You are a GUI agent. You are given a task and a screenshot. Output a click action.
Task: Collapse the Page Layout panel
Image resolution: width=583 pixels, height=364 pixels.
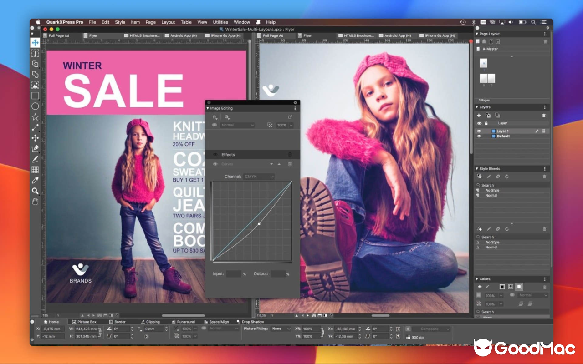pyautogui.click(x=476, y=34)
